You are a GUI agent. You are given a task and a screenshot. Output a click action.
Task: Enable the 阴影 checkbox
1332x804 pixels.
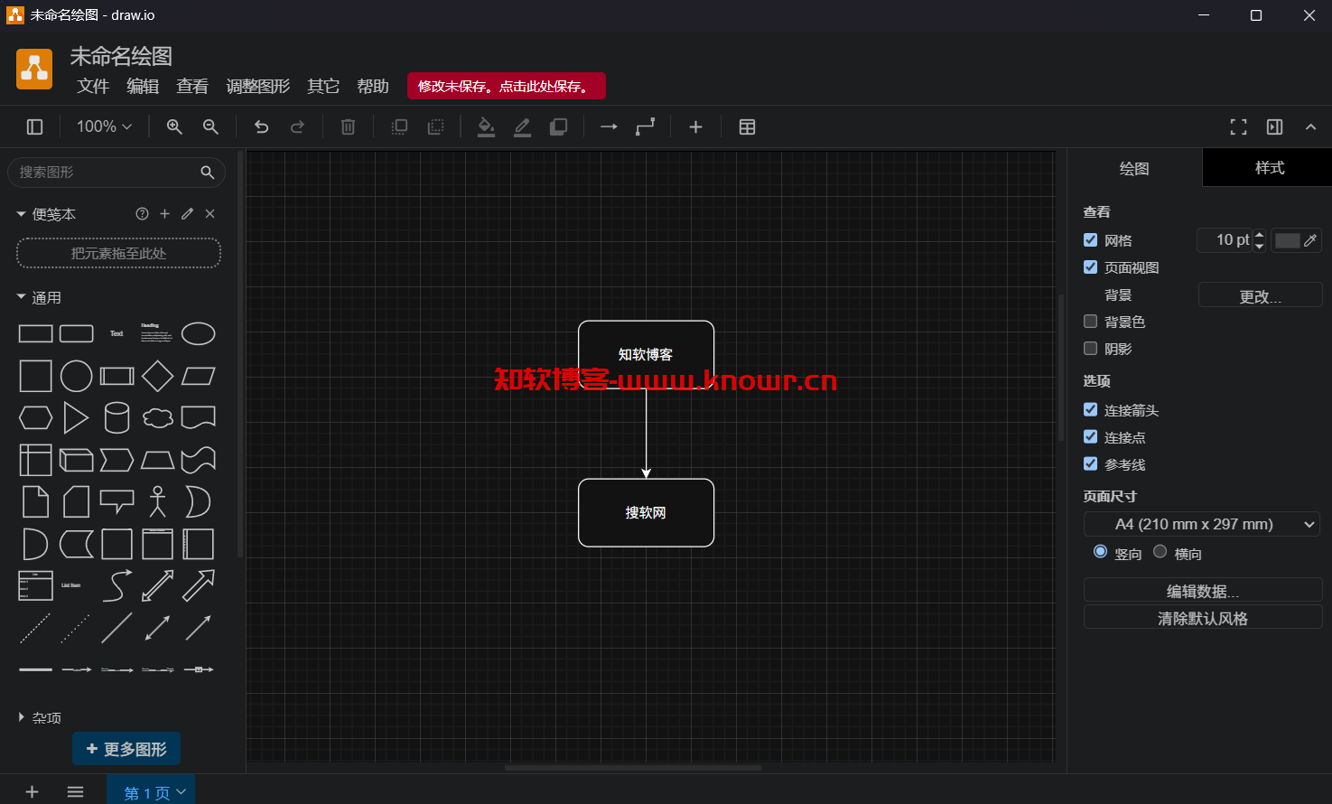[1090, 349]
